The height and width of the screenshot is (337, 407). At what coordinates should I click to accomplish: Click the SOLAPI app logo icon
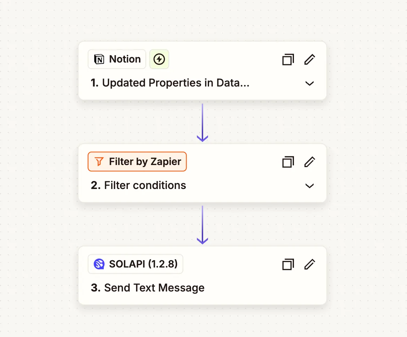[99, 264]
